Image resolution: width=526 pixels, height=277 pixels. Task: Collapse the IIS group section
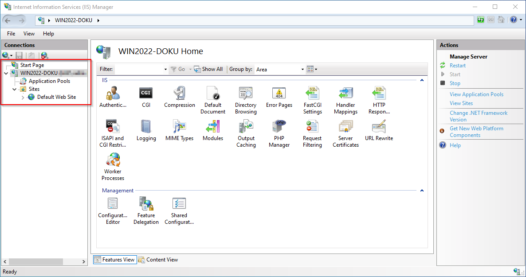click(x=422, y=80)
